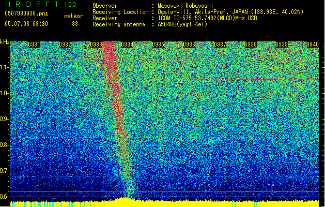Click the 1.1 frequency axis label
The width and height of the screenshot is (325, 207).
coord(4,67)
